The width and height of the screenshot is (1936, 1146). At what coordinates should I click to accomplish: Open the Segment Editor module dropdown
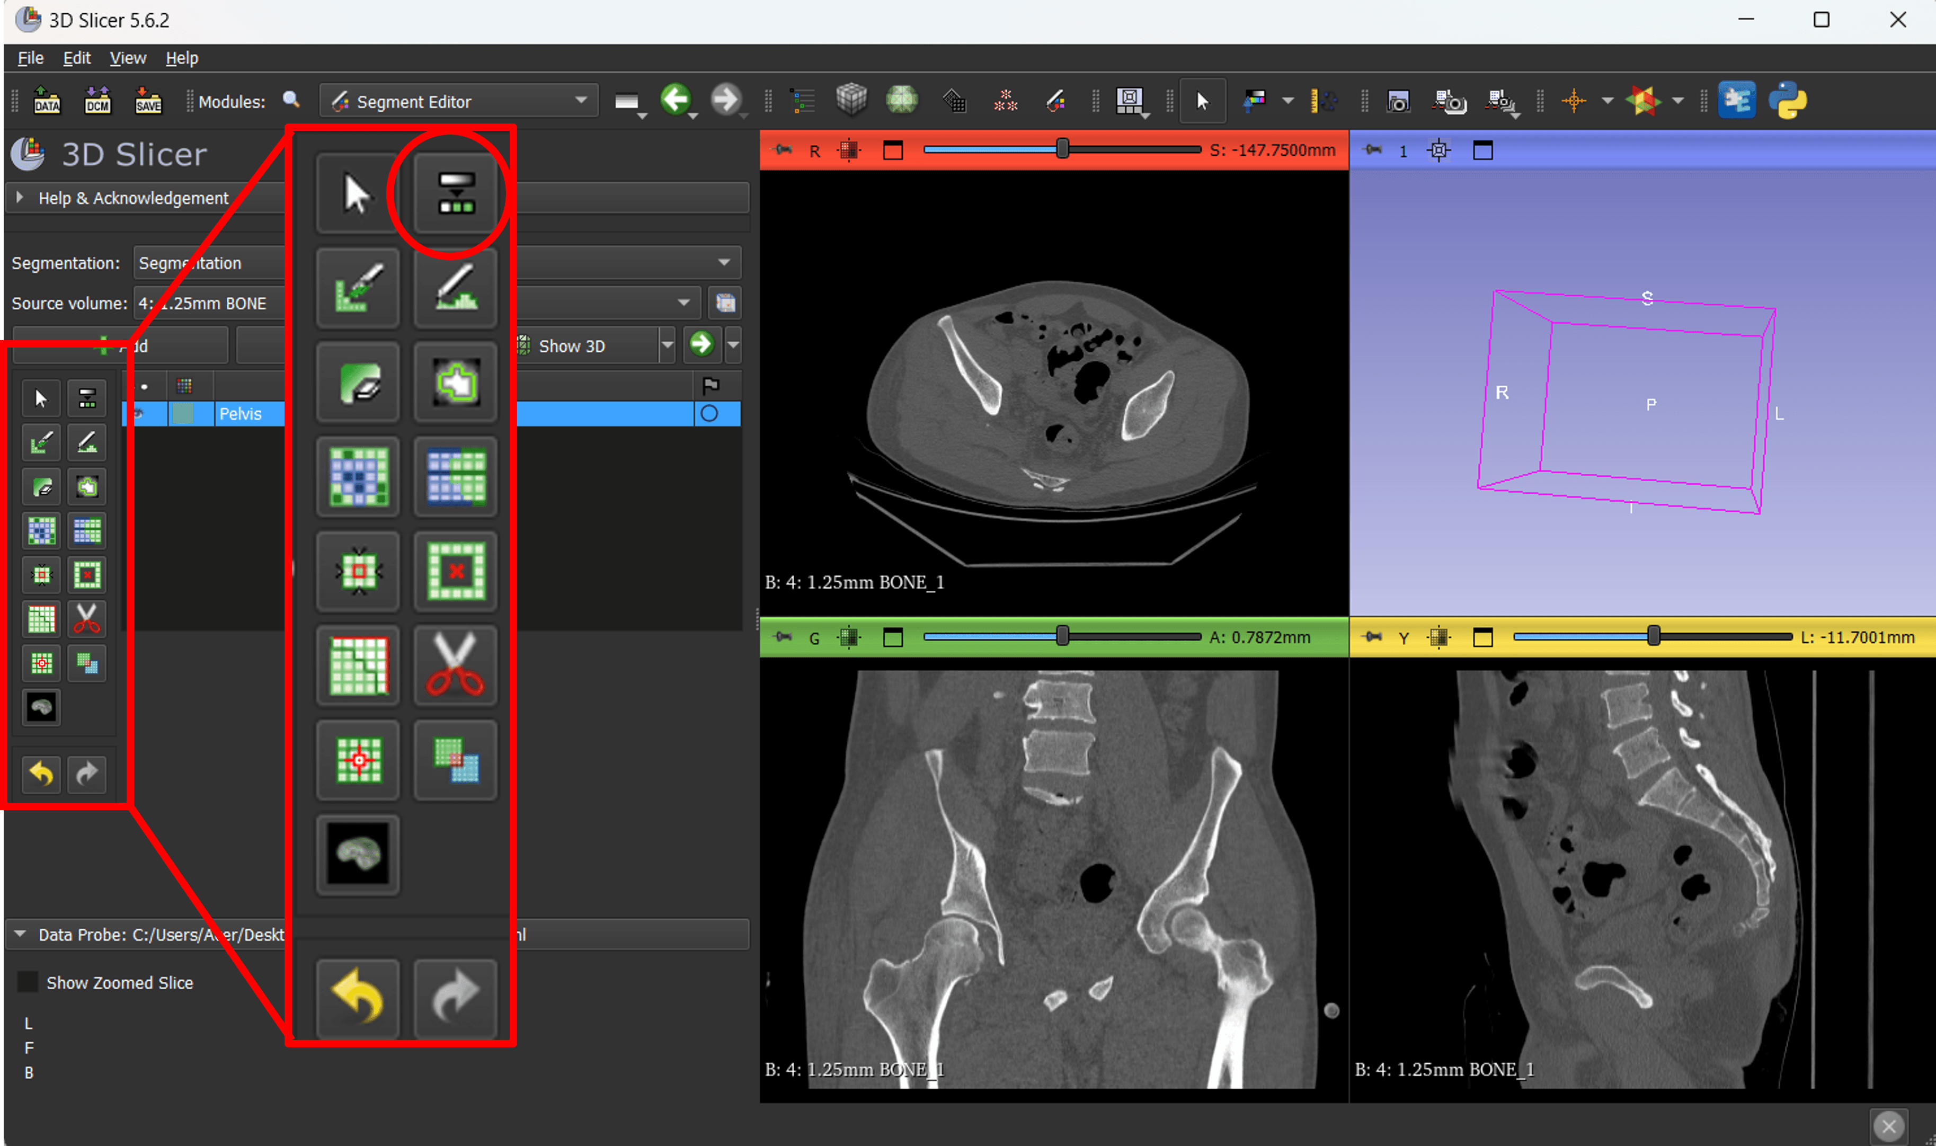[459, 100]
